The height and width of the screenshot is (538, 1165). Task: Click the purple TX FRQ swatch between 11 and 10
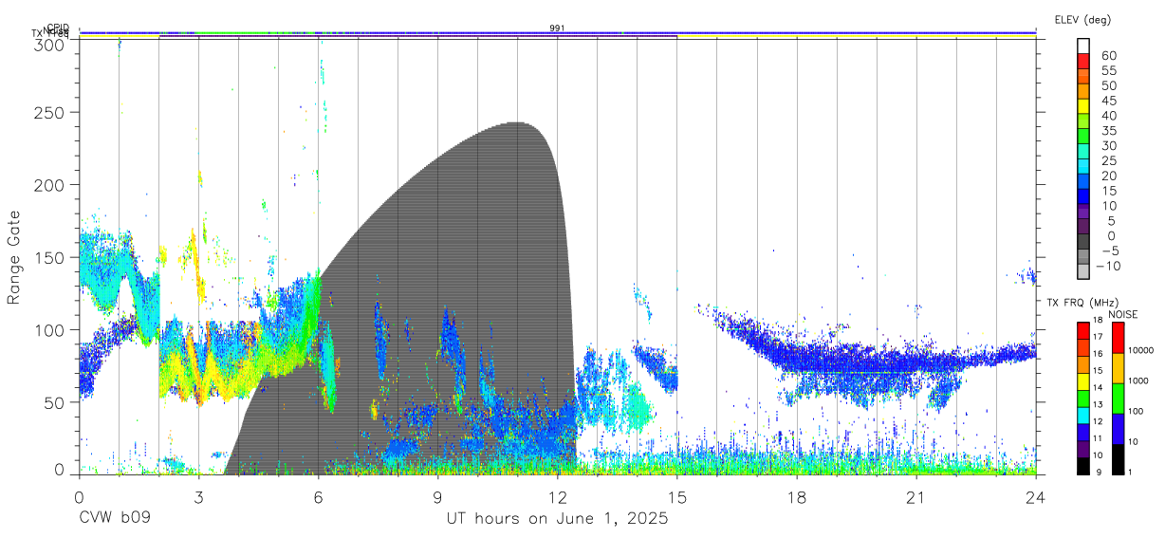coord(1082,449)
